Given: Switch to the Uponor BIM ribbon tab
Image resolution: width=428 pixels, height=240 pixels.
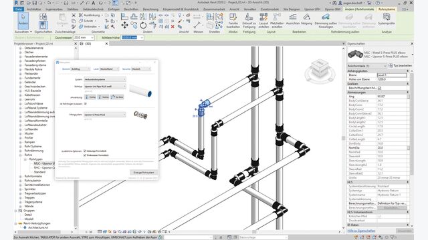Looking at the screenshot, I should tap(332, 9).
